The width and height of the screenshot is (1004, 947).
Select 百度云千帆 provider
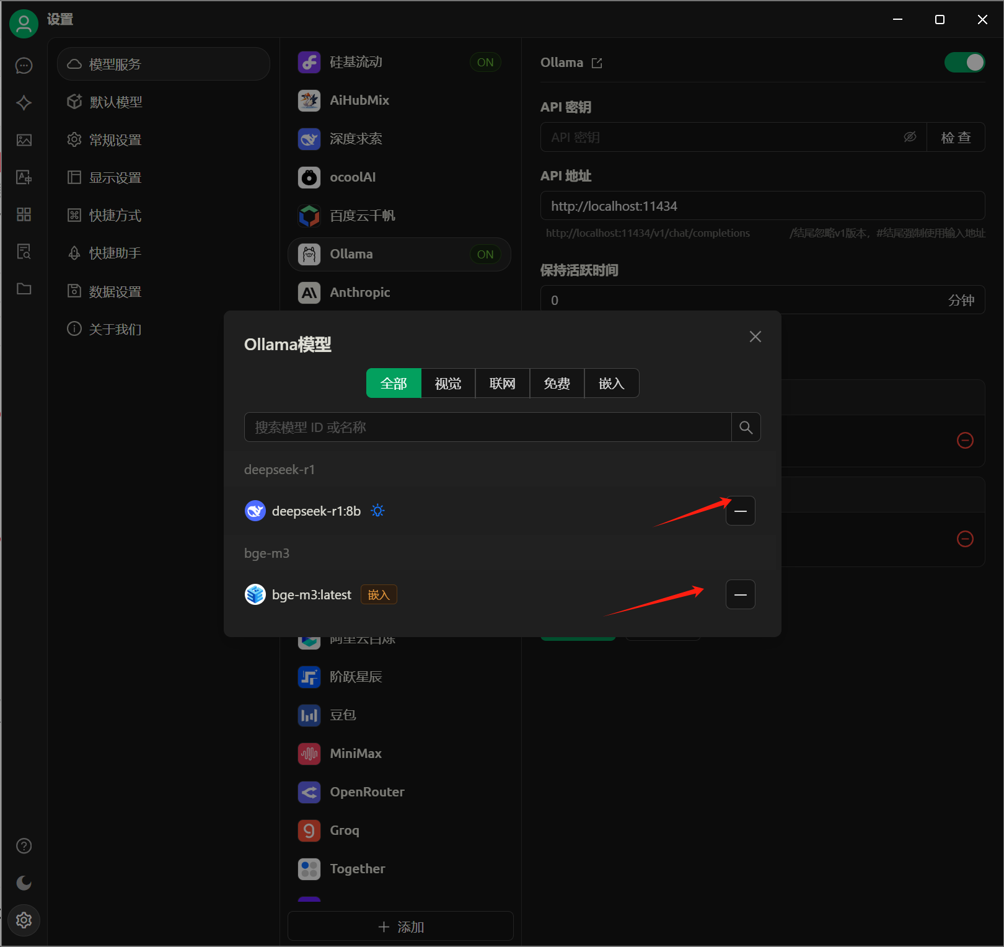[399, 216]
